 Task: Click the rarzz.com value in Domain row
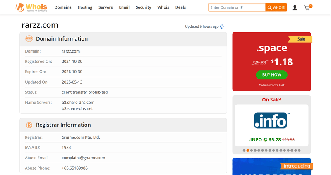(71, 51)
